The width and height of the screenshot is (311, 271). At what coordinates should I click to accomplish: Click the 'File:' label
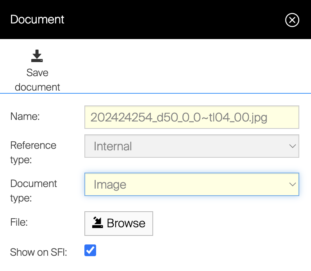[x=19, y=222]
